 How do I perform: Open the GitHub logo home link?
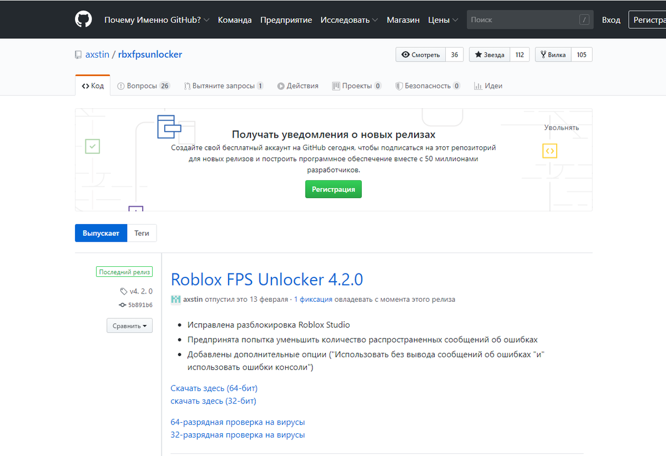point(83,19)
